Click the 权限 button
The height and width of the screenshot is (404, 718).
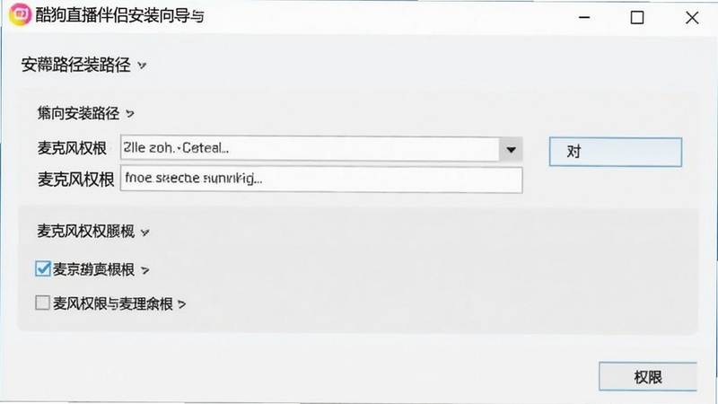(x=647, y=376)
